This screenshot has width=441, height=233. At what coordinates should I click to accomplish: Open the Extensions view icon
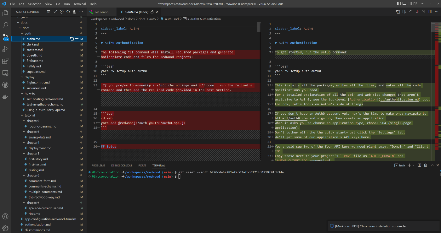click(x=5, y=61)
